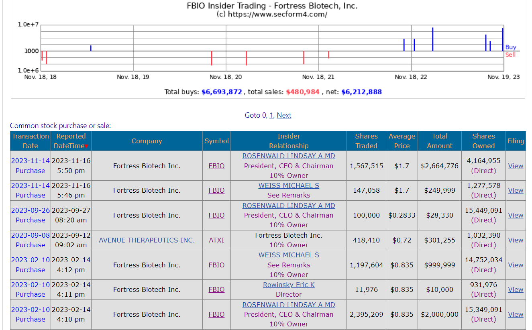Open AVENUE THERAPEUTICS INC. company link
Image resolution: width=532 pixels, height=330 pixels.
[147, 240]
